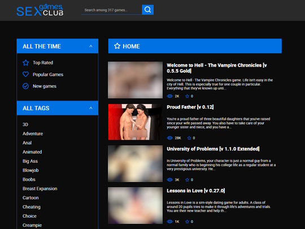
Task: Open the Proud Father [v 0.12] title
Action: click(x=190, y=107)
